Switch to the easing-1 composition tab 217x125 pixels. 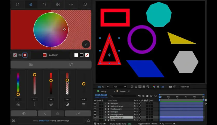(104, 91)
